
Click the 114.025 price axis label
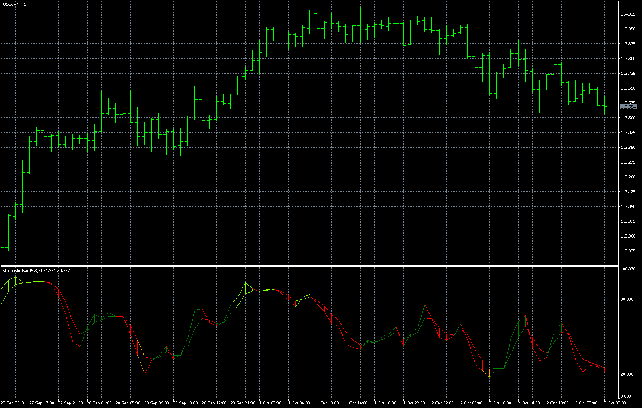coord(628,14)
